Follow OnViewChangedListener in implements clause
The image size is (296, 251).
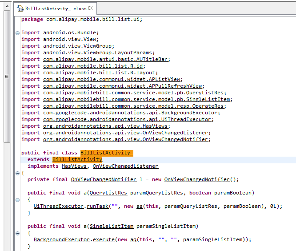125,166
